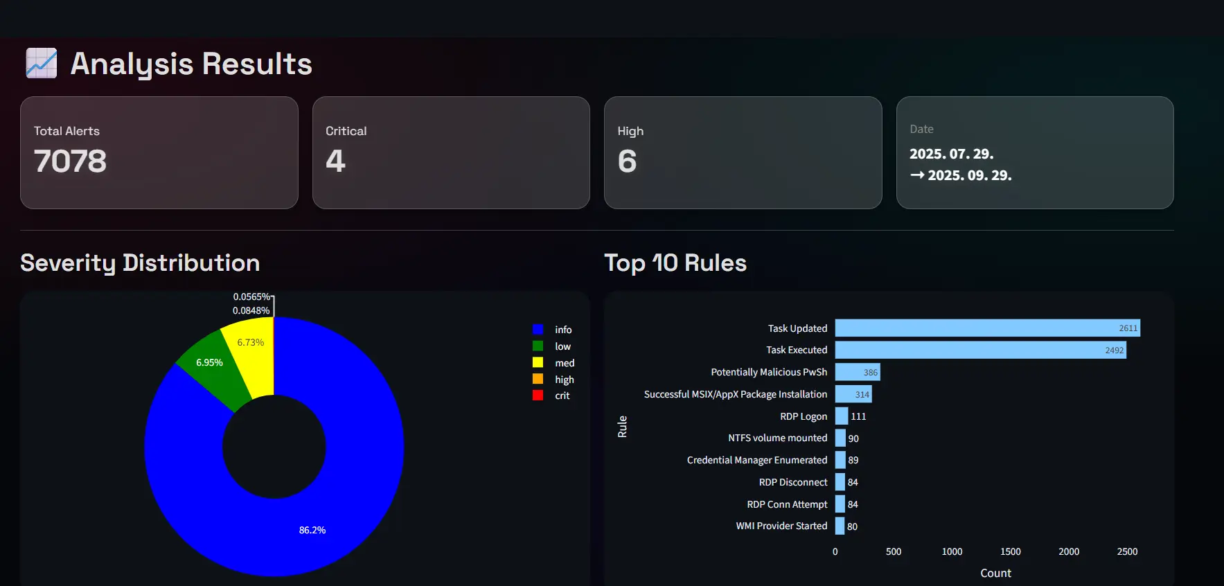
Task: Click the Date range card
Action: 1034,152
